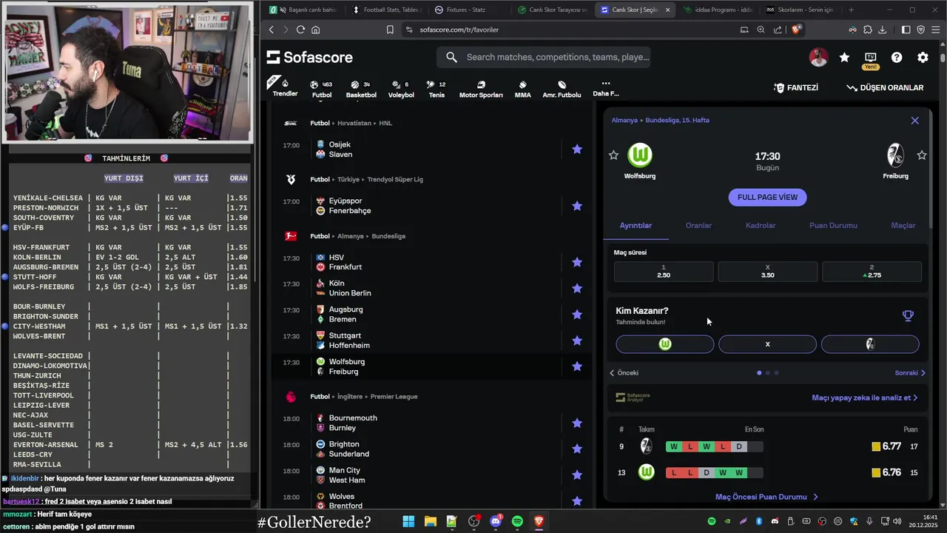Click the trophy icon in Kim Kazanır

(908, 315)
